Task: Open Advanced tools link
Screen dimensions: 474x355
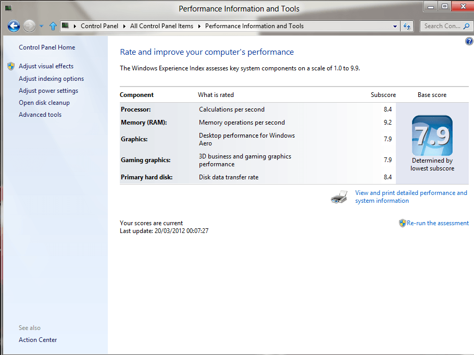Action: tap(40, 114)
